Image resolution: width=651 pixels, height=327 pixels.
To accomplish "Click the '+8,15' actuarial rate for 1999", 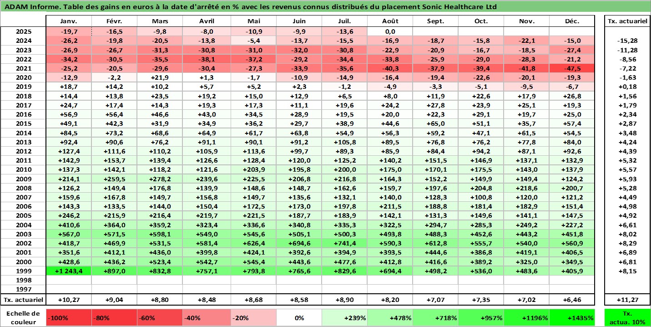I will click(627, 271).
